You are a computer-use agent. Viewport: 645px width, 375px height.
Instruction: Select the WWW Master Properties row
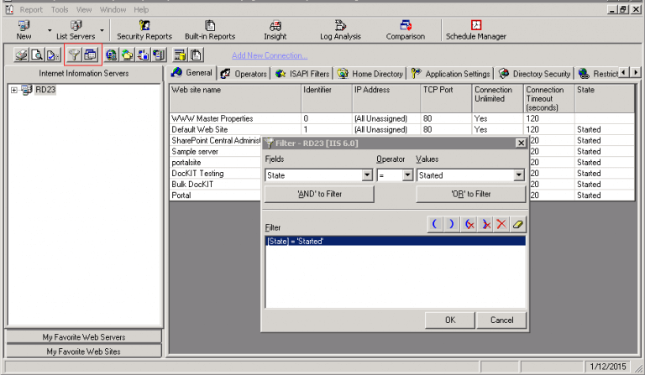click(x=401, y=118)
